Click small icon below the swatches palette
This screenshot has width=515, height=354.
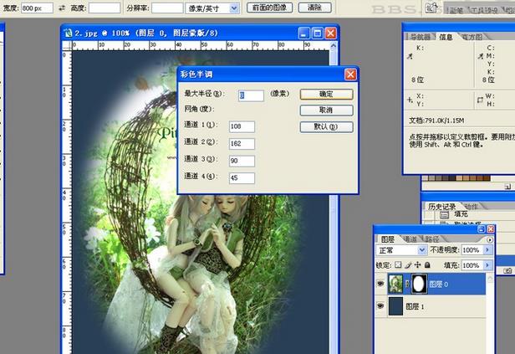pos(507,187)
